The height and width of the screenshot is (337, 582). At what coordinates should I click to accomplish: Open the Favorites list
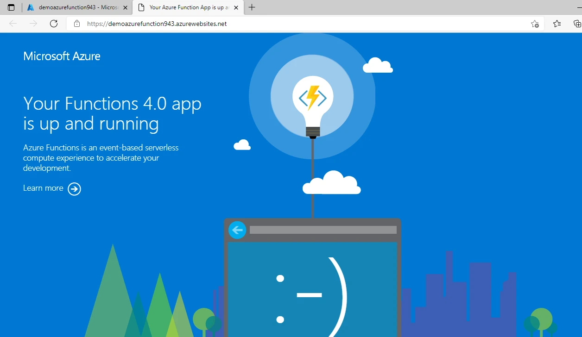pyautogui.click(x=557, y=24)
